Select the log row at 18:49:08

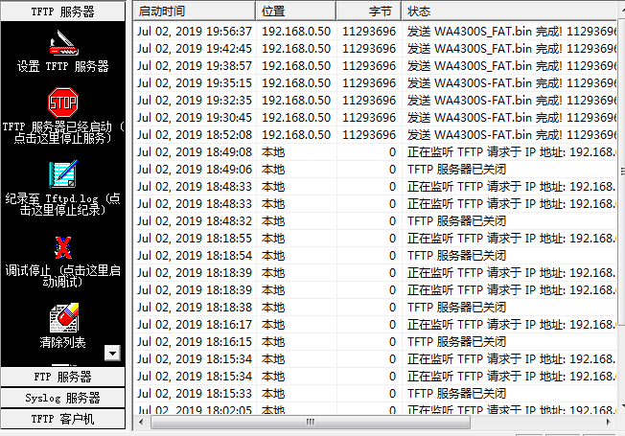pos(375,152)
